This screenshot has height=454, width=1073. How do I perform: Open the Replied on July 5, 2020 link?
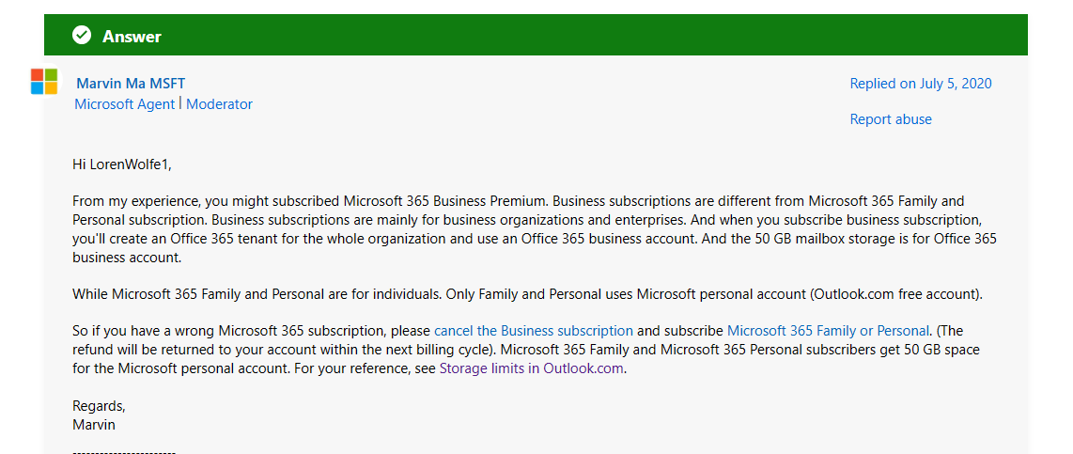tap(921, 84)
